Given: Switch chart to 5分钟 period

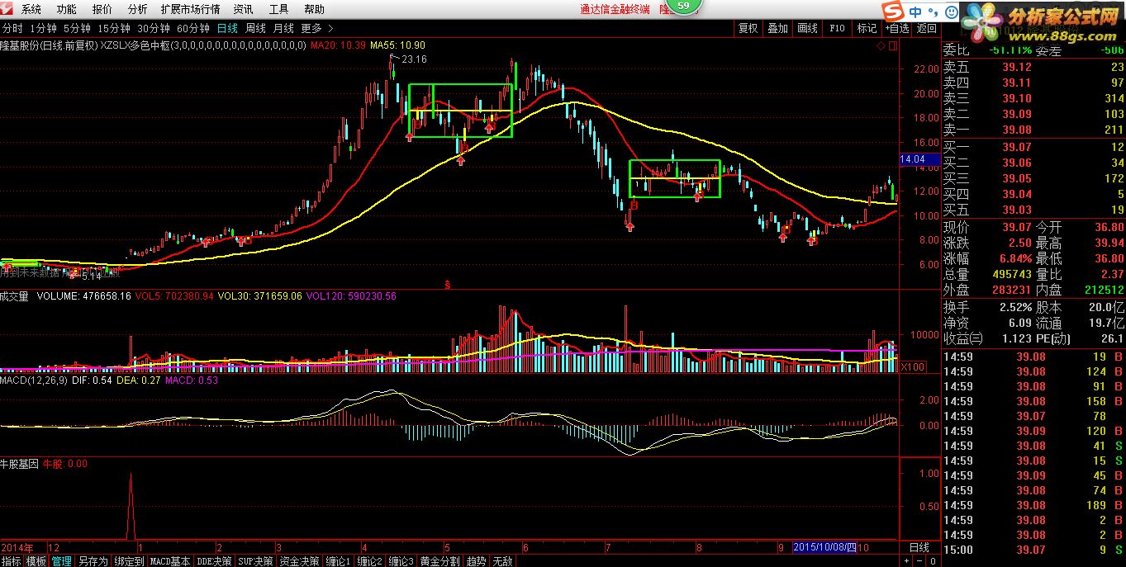Looking at the screenshot, I should pyautogui.click(x=77, y=28).
